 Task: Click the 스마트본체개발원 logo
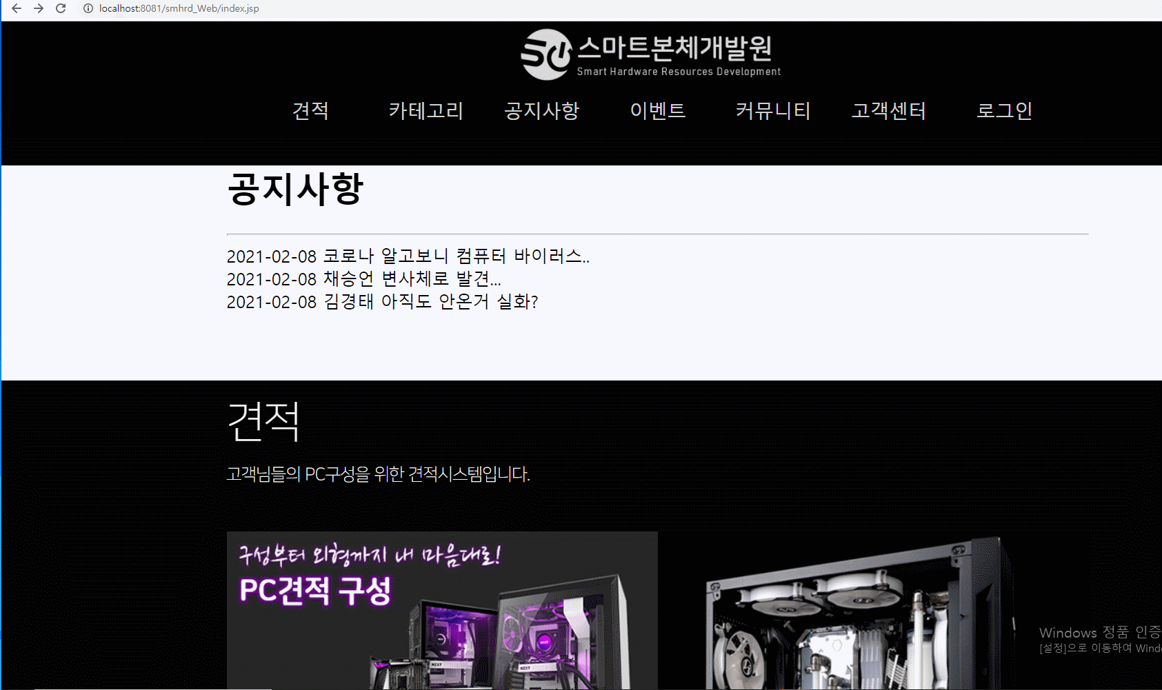point(650,54)
